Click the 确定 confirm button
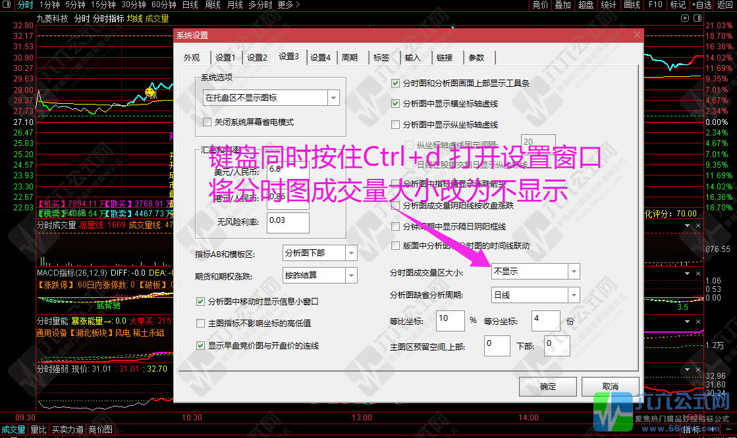Screen dimensions: 737x438 [x=547, y=387]
